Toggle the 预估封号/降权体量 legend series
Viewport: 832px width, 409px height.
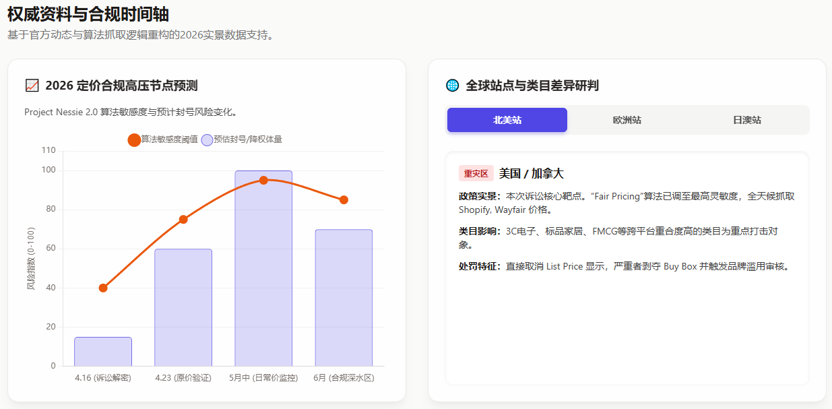[x=241, y=139]
